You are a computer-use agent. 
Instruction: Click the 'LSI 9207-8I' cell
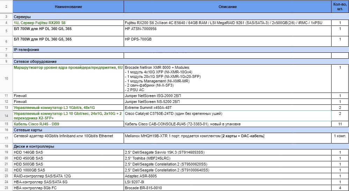coord(227,182)
